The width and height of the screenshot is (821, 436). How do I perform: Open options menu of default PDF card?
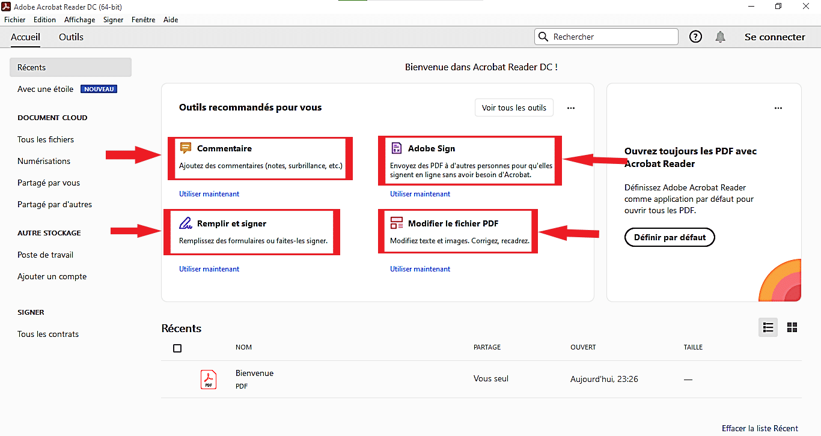click(778, 108)
